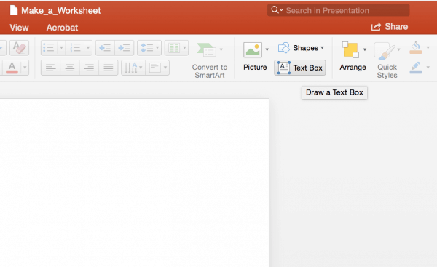Align text left
The width and height of the screenshot is (437, 267).
pos(50,68)
